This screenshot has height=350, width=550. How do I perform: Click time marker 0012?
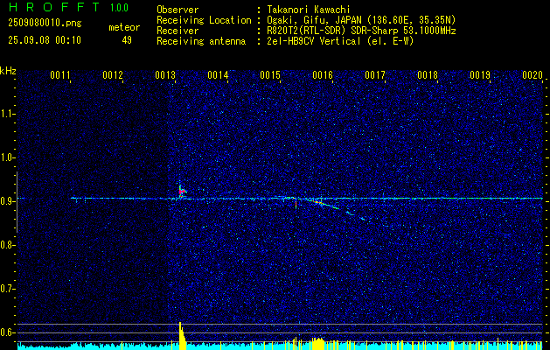pyautogui.click(x=113, y=75)
